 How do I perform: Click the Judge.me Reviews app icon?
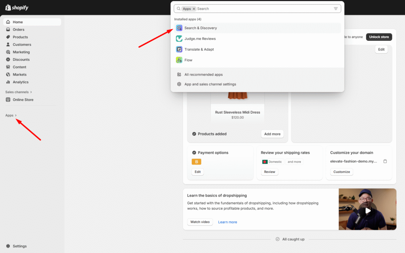click(x=179, y=39)
